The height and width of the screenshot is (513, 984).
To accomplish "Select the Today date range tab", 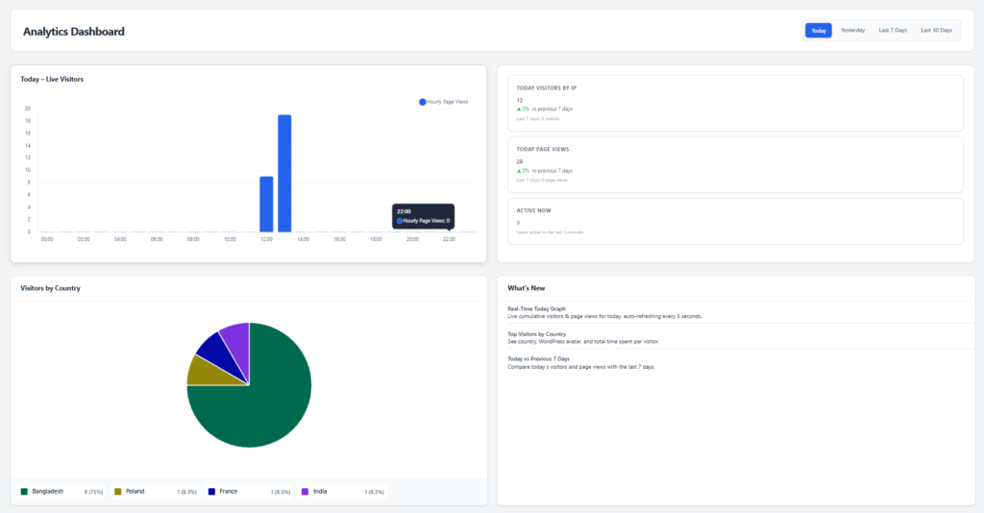I will coord(818,31).
